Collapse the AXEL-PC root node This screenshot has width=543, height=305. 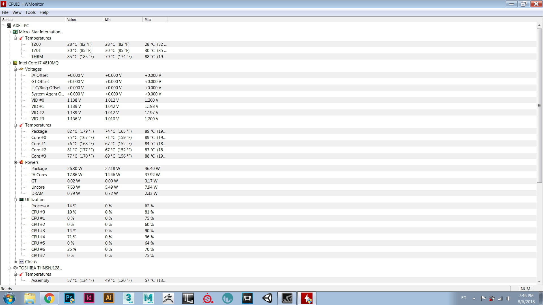click(3, 26)
